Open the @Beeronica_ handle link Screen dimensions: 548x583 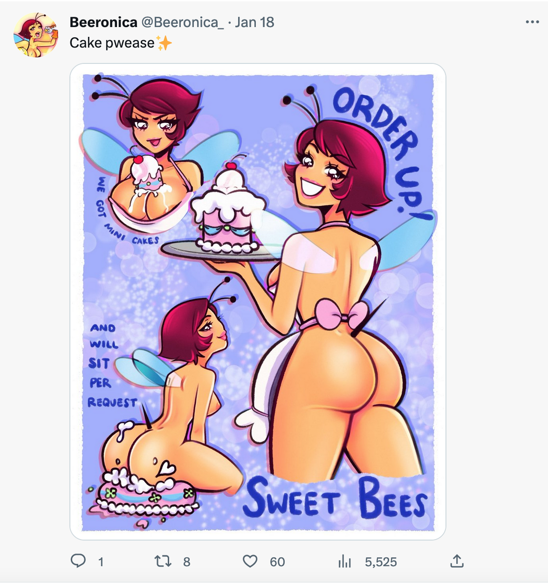[182, 22]
